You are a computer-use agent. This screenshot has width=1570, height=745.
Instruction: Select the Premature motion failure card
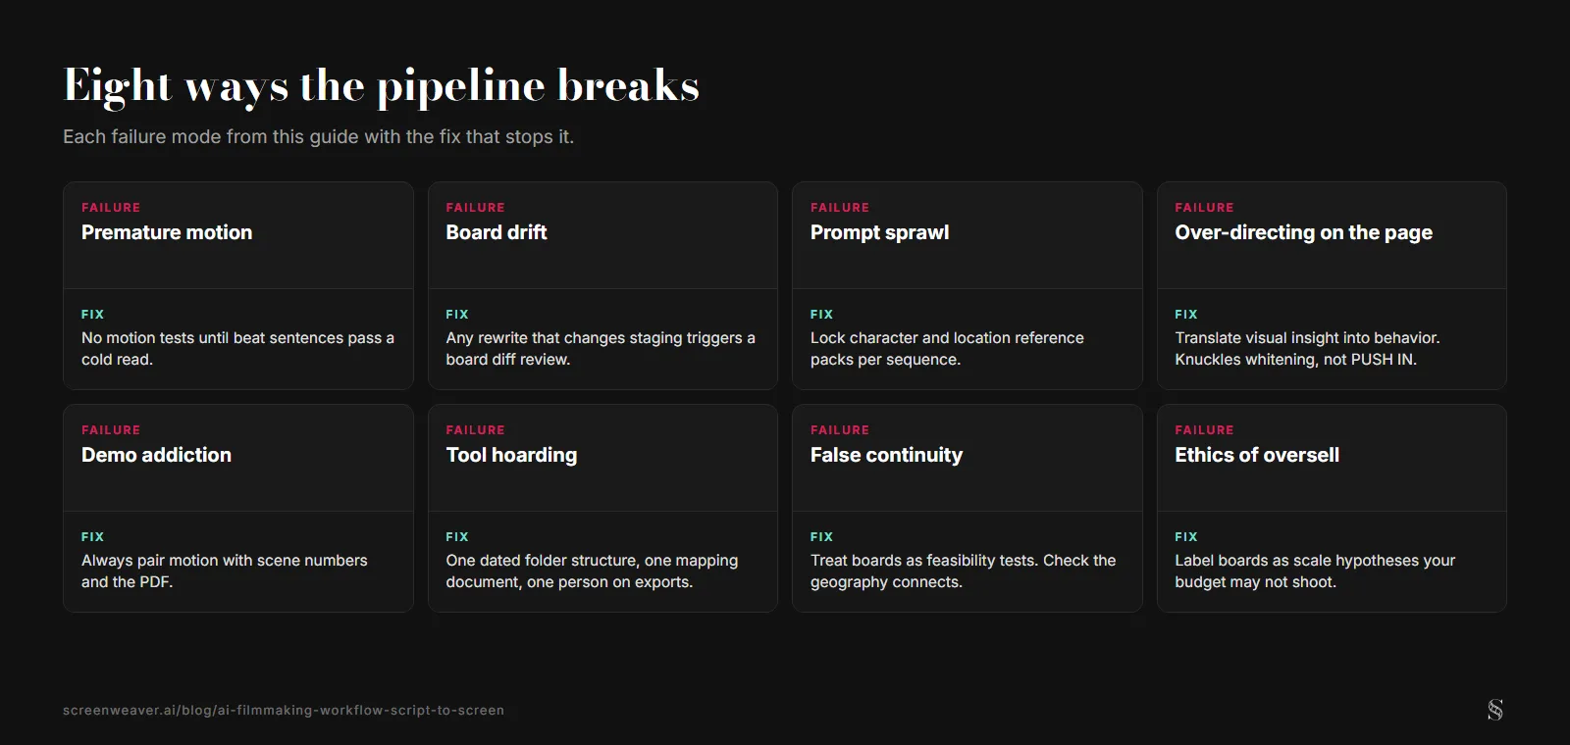[x=238, y=285]
